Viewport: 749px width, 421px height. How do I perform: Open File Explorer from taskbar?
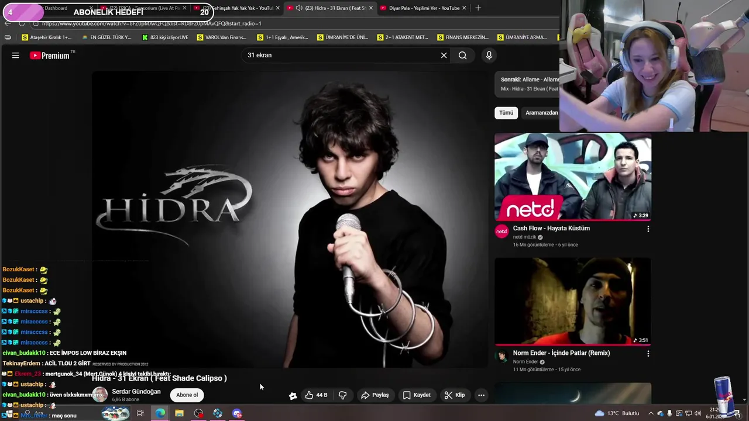tap(179, 413)
